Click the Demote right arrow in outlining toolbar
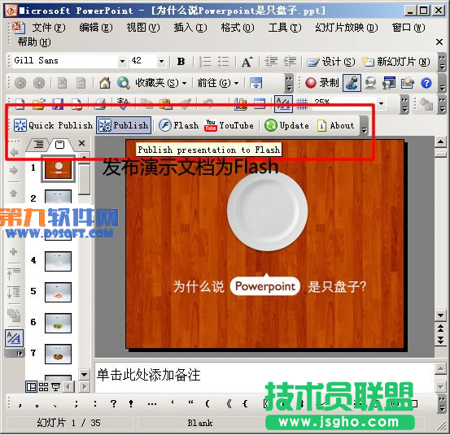Viewport: 450px width, 435px height. click(14, 170)
